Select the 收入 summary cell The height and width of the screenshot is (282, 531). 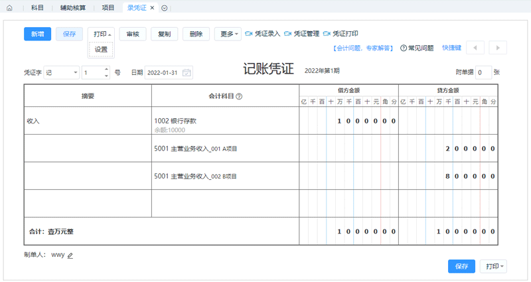[88, 121]
